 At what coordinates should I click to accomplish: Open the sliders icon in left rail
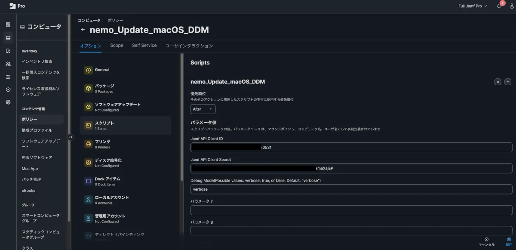pyautogui.click(x=8, y=77)
